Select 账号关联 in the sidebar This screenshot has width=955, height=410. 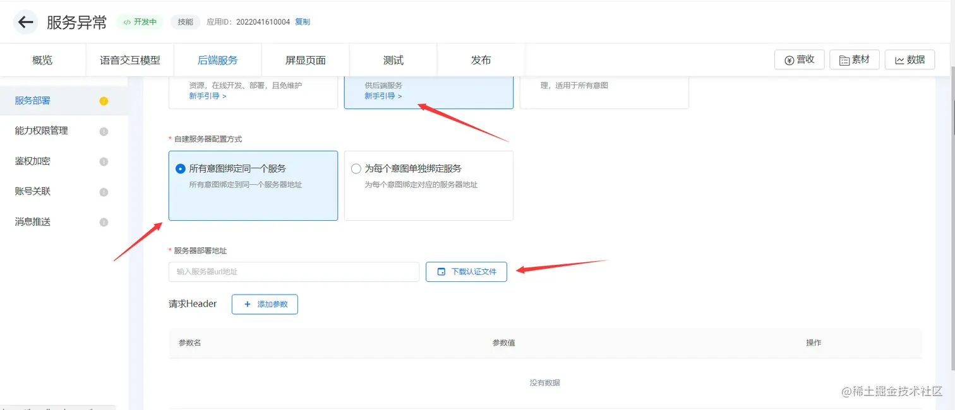tap(33, 191)
